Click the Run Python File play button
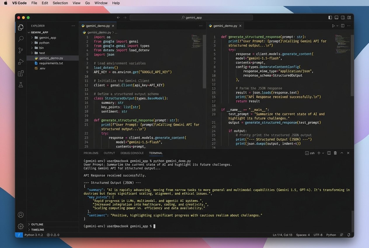 tap(333, 26)
